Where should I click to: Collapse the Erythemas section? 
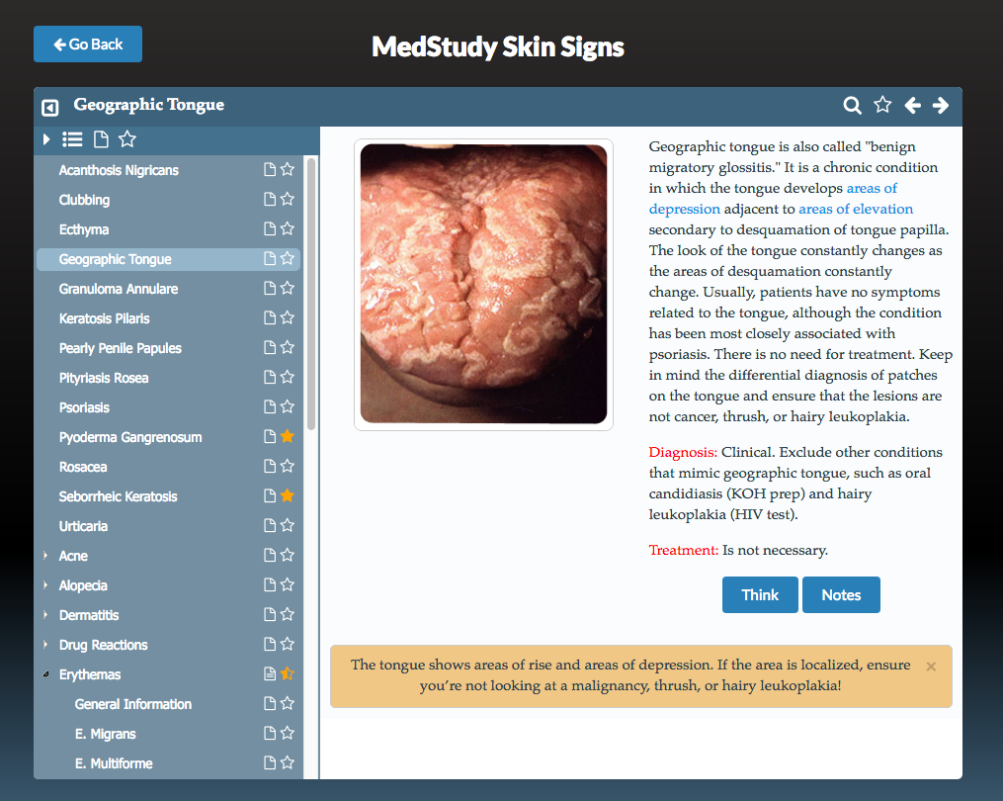44,673
